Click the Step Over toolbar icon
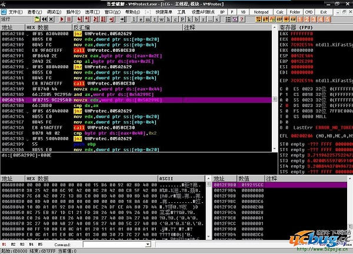Screen dimensions: 353x254 pyautogui.click(x=87, y=19)
